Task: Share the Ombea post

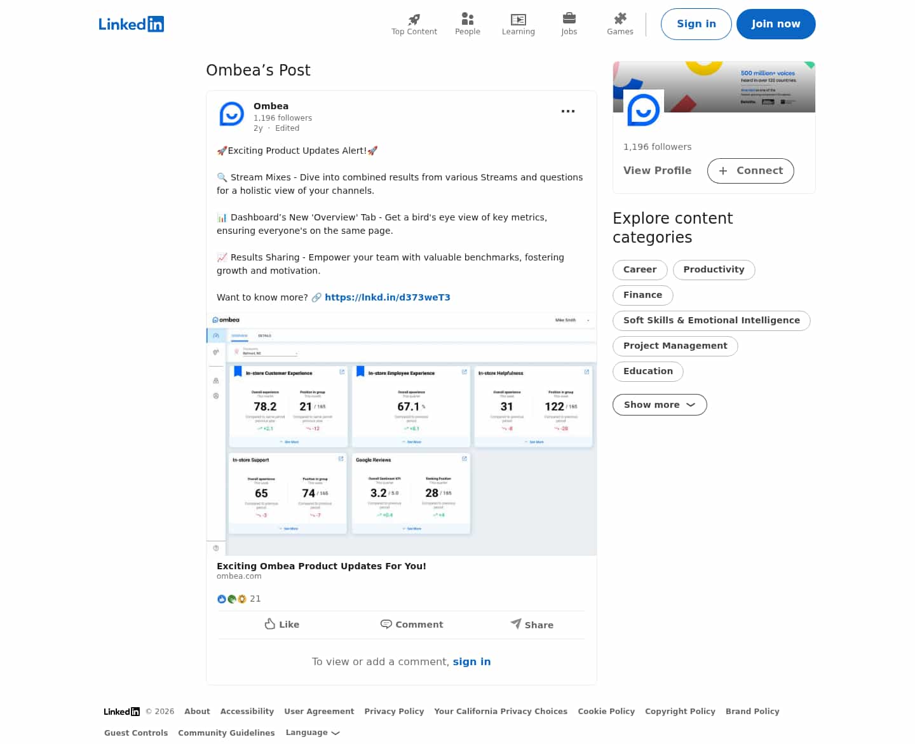Action: [532, 625]
